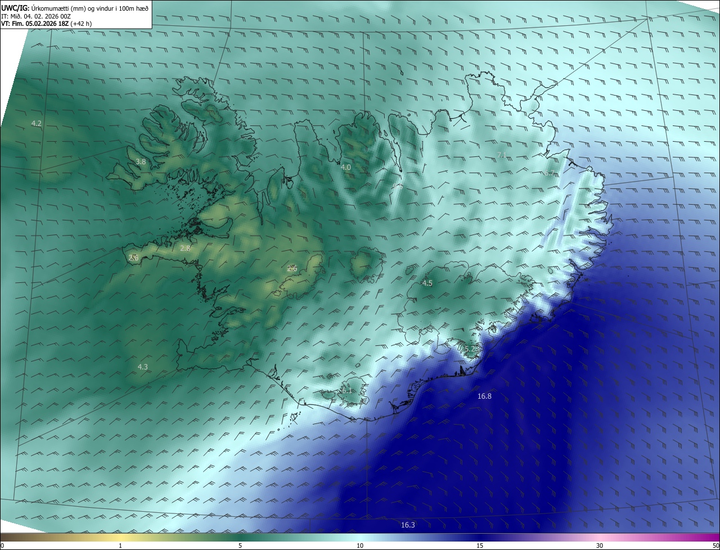The height and width of the screenshot is (550, 720).
Task: Click the colorbar tick labeled 30
Action: click(x=600, y=546)
